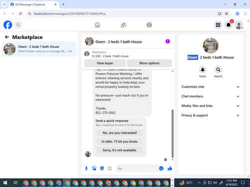The image size is (250, 187).
Task: Open Facebook search magnifier icon
Action: pyautogui.click(x=18, y=25)
